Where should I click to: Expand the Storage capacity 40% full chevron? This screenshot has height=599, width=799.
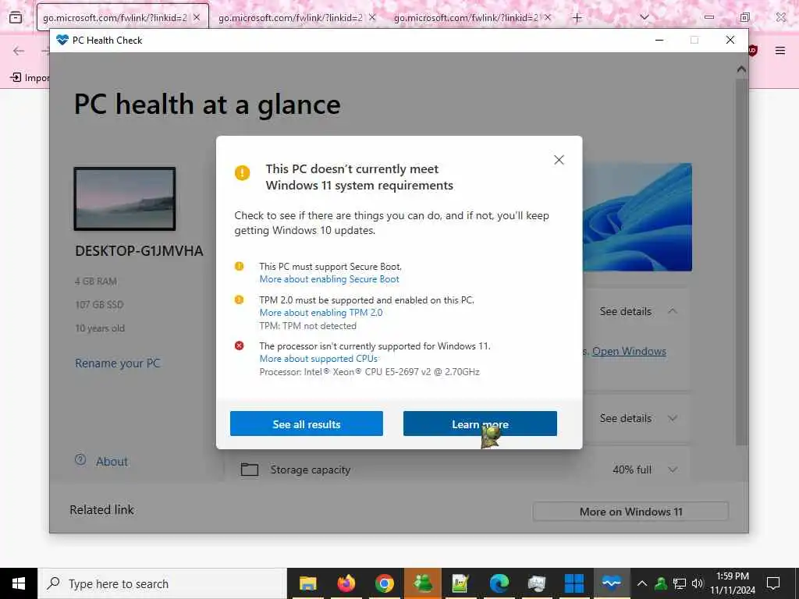(x=673, y=470)
